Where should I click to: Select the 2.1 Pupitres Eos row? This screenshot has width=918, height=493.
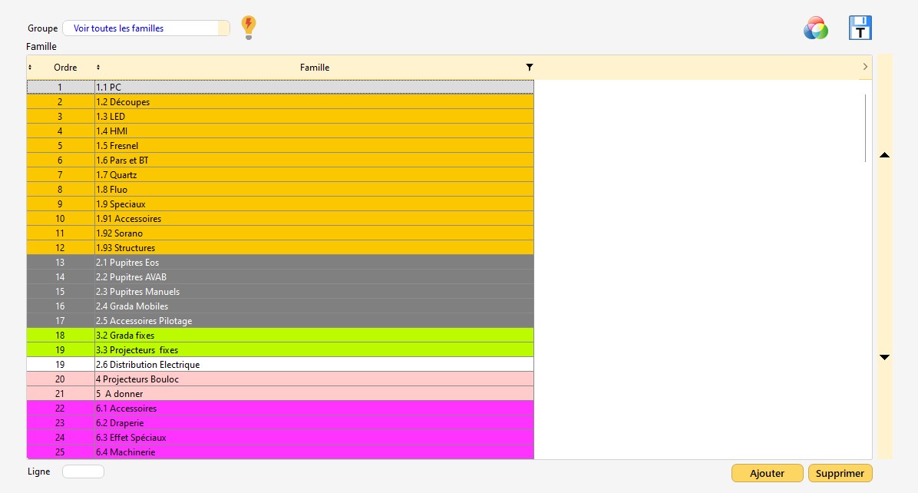(x=307, y=263)
